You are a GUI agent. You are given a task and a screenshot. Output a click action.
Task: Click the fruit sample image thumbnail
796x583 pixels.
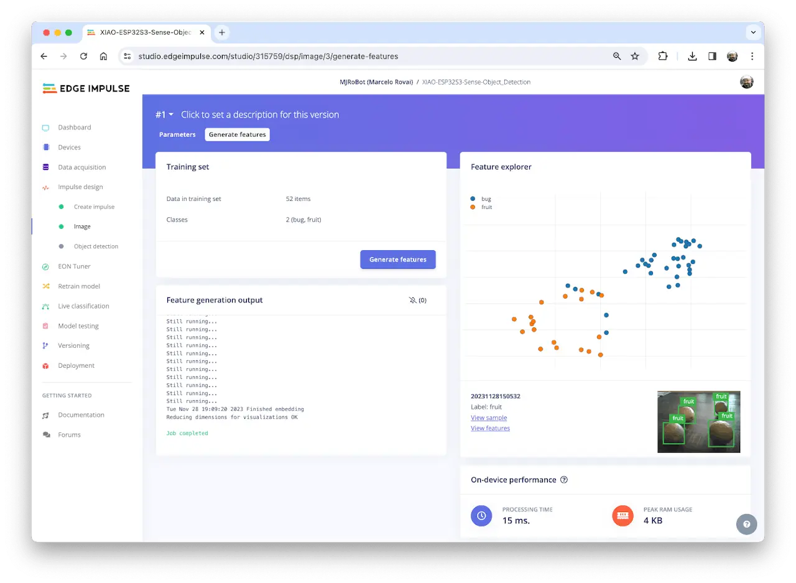tap(698, 421)
